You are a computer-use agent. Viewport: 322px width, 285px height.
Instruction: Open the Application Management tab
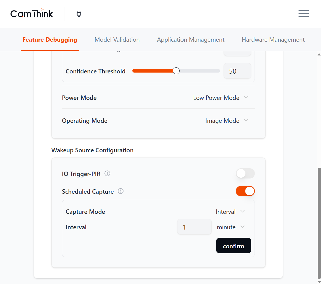tap(191, 40)
